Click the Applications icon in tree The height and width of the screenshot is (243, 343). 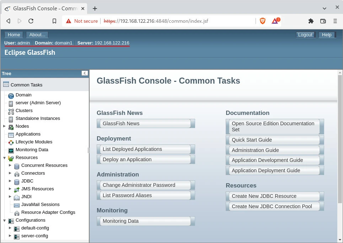(11, 134)
